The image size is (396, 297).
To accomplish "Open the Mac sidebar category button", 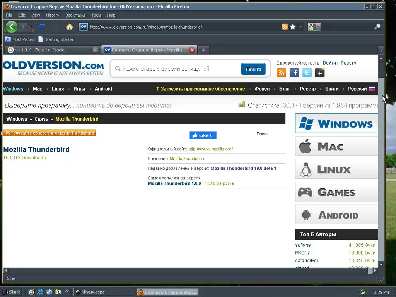I will pos(336,146).
